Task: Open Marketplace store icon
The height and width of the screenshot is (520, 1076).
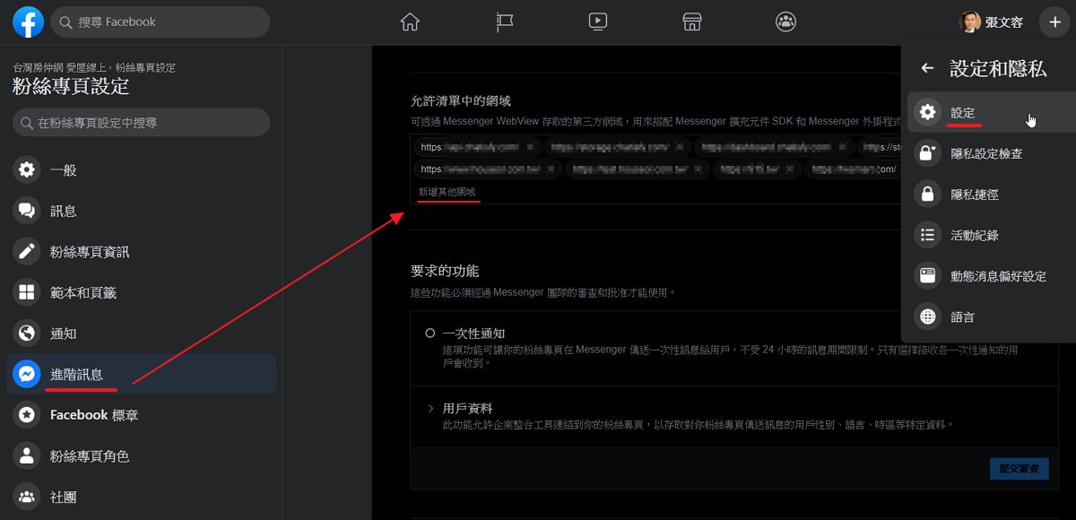Action: [691, 22]
